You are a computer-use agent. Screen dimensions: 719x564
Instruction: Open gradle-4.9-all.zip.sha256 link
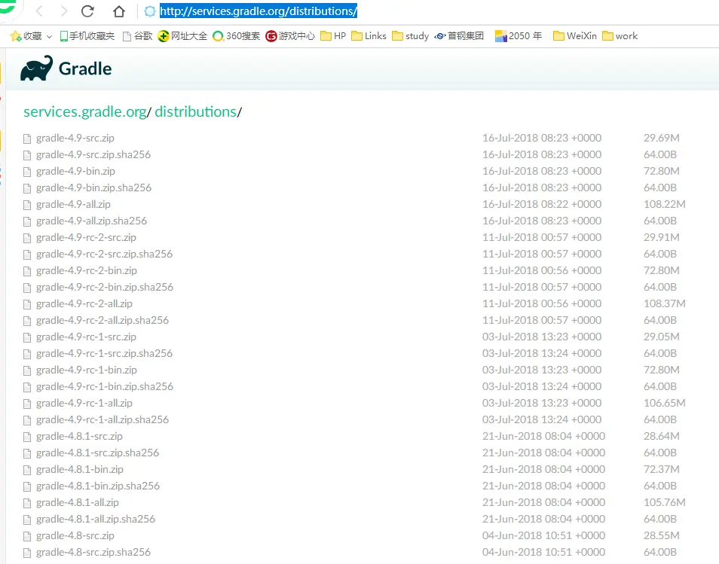[92, 221]
